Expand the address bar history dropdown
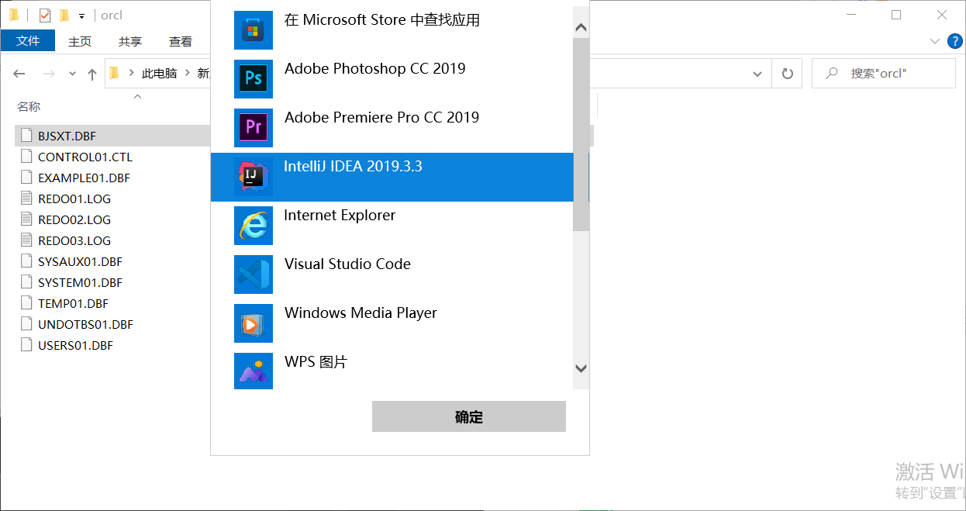Image resolution: width=966 pixels, height=511 pixels. (x=757, y=74)
